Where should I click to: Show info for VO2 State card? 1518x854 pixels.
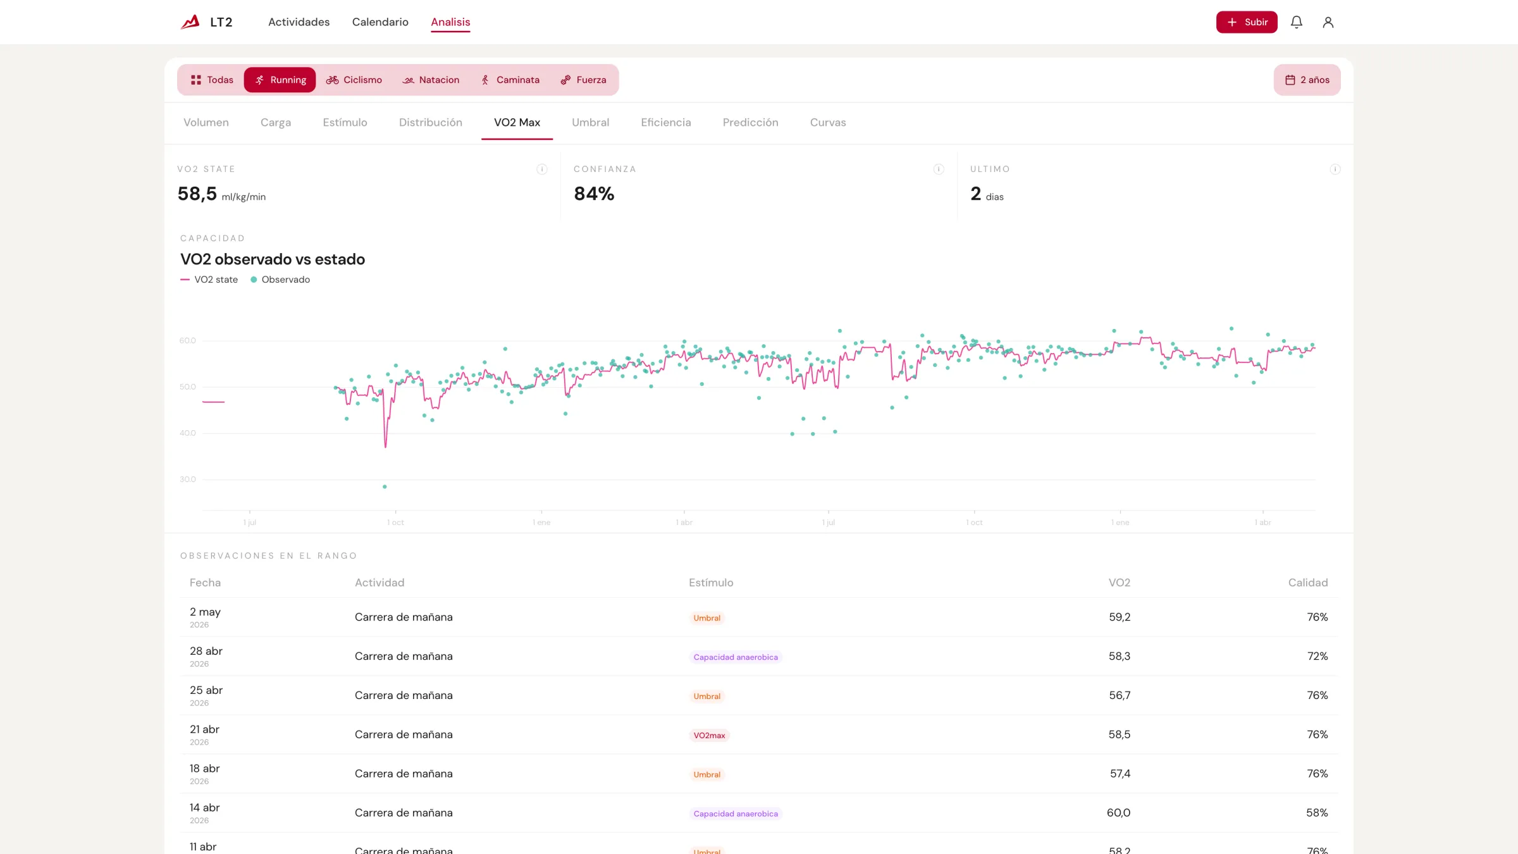pos(541,169)
